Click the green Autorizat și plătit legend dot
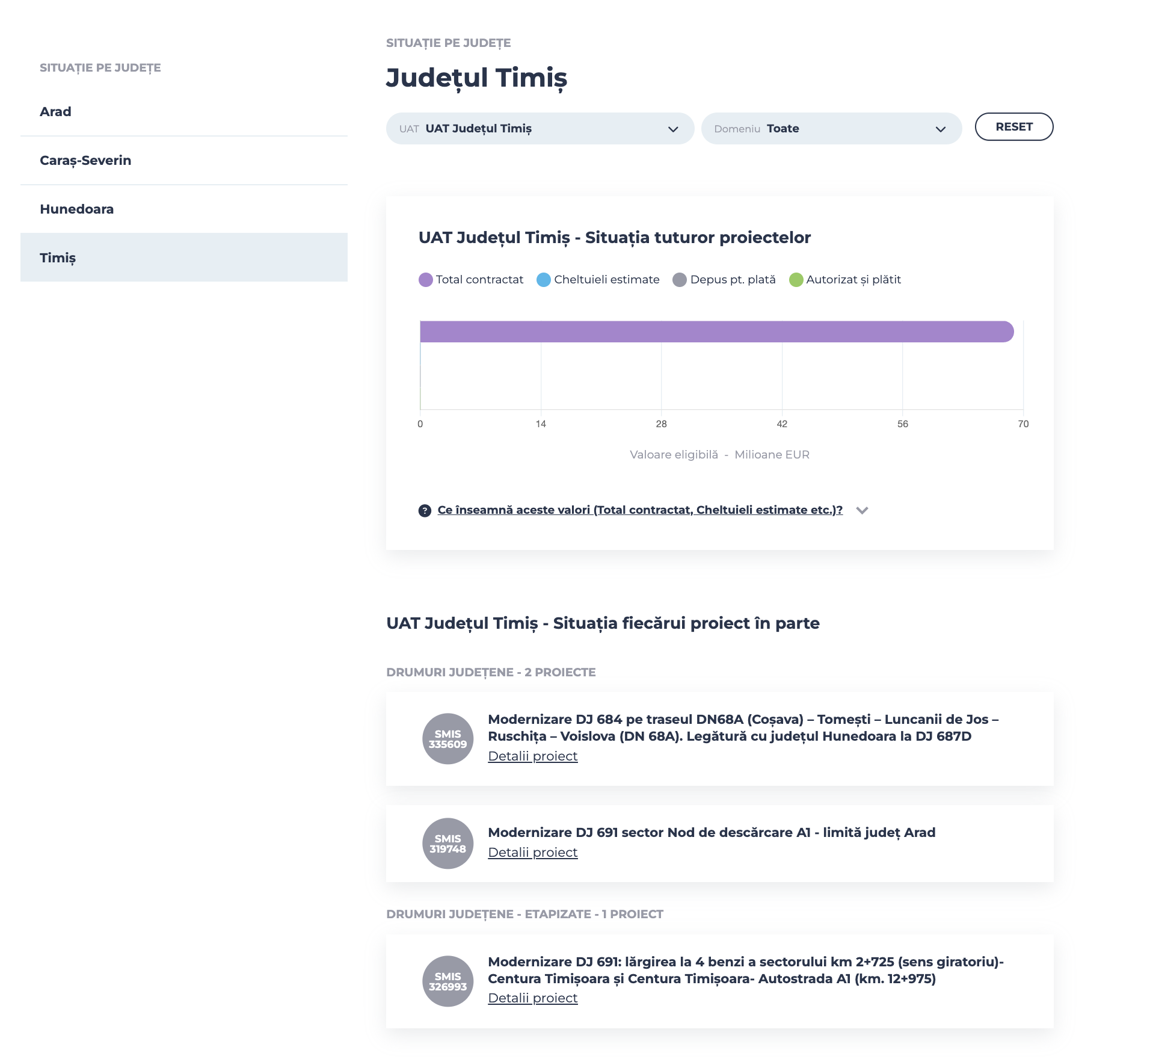 [796, 280]
